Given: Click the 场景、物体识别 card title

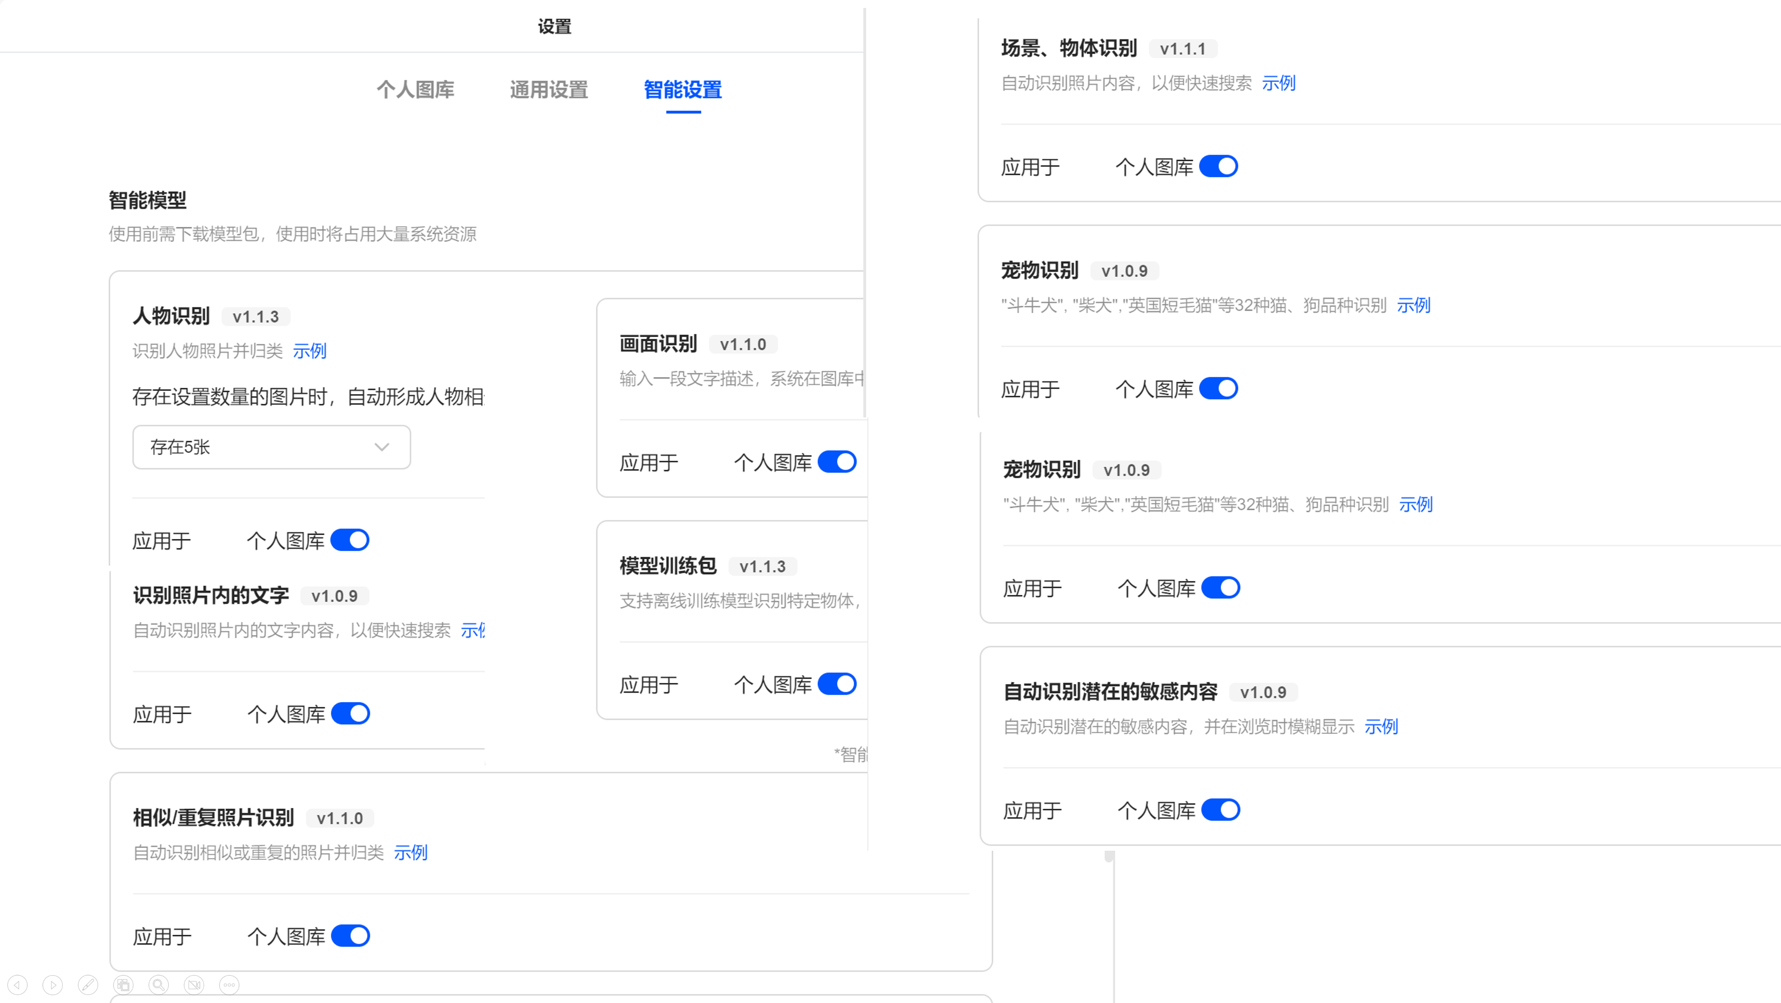Looking at the screenshot, I should point(1070,48).
